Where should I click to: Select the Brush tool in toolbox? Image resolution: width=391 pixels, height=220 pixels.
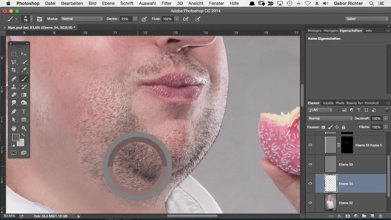pos(24,79)
